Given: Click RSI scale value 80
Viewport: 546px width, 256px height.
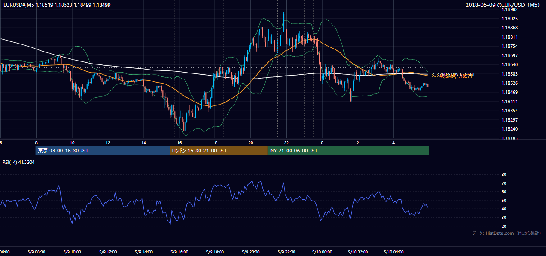Looking at the screenshot, I should (504, 175).
